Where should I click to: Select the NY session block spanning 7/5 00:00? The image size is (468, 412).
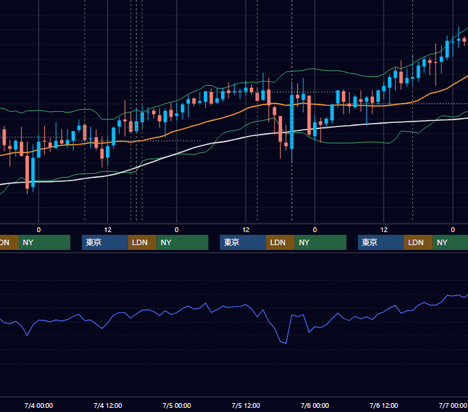pos(182,242)
